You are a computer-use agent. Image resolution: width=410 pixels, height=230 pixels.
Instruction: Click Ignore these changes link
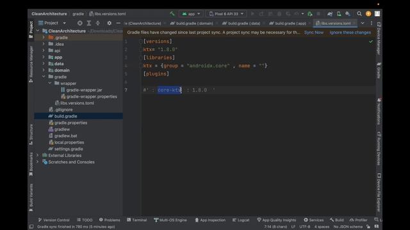[350, 33]
